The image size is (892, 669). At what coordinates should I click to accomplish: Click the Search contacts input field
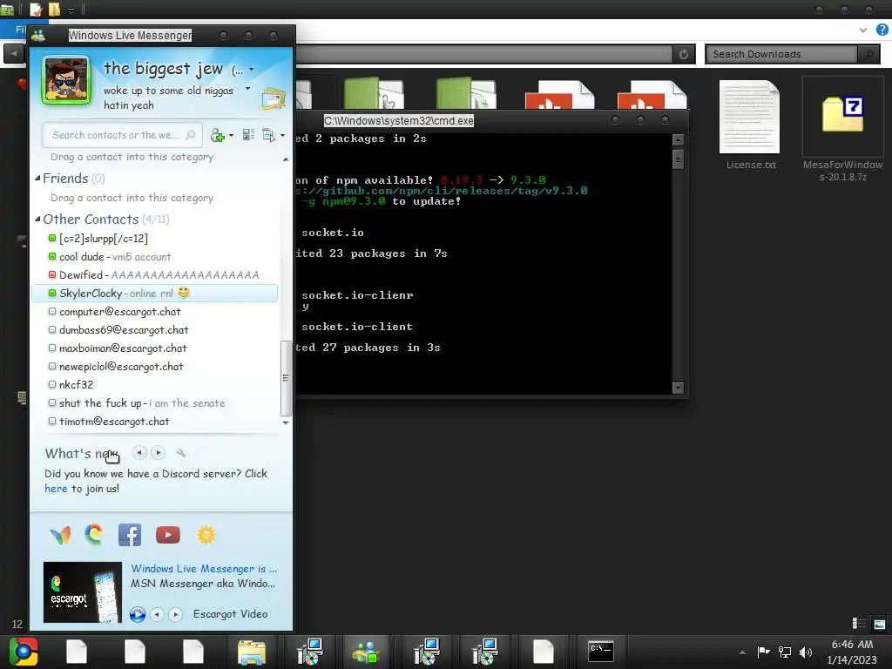122,135
